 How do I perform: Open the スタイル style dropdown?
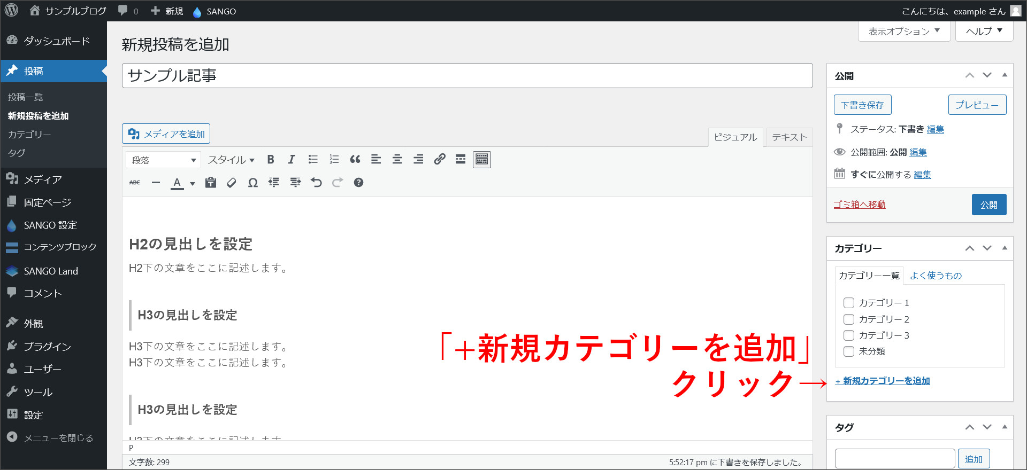coord(231,160)
